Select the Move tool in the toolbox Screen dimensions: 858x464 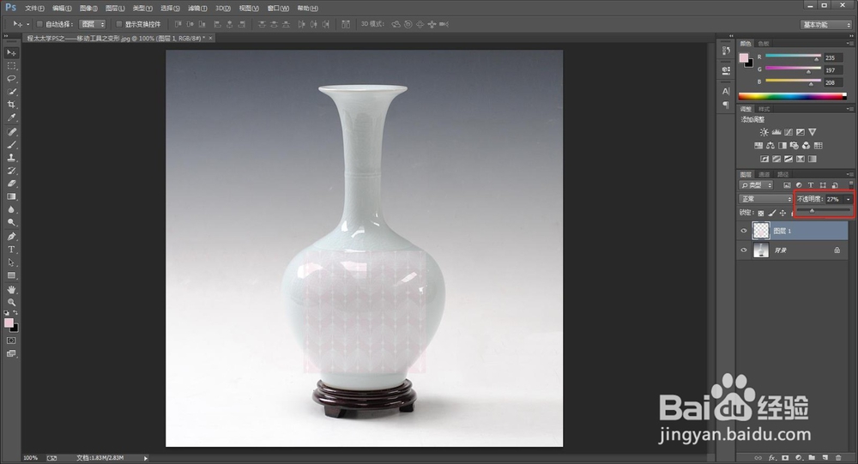point(11,52)
